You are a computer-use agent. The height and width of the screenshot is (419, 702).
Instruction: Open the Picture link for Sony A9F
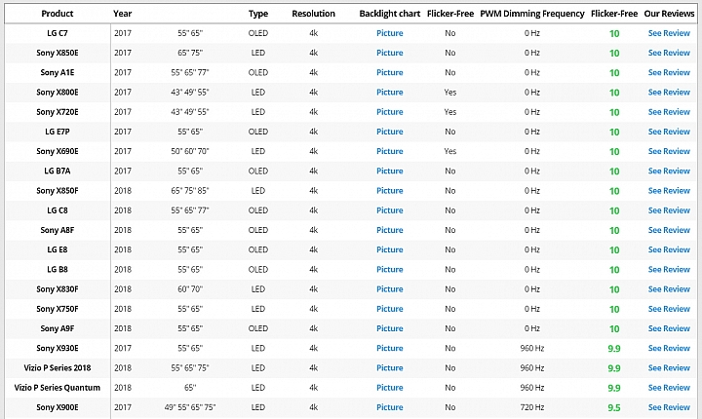[x=389, y=328]
